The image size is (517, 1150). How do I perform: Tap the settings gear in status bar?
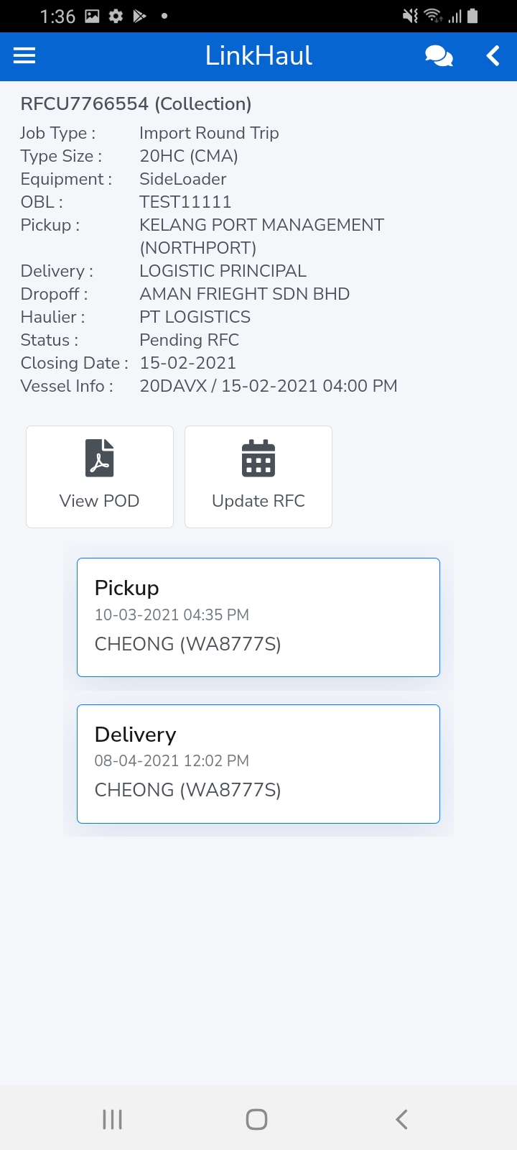click(x=116, y=16)
